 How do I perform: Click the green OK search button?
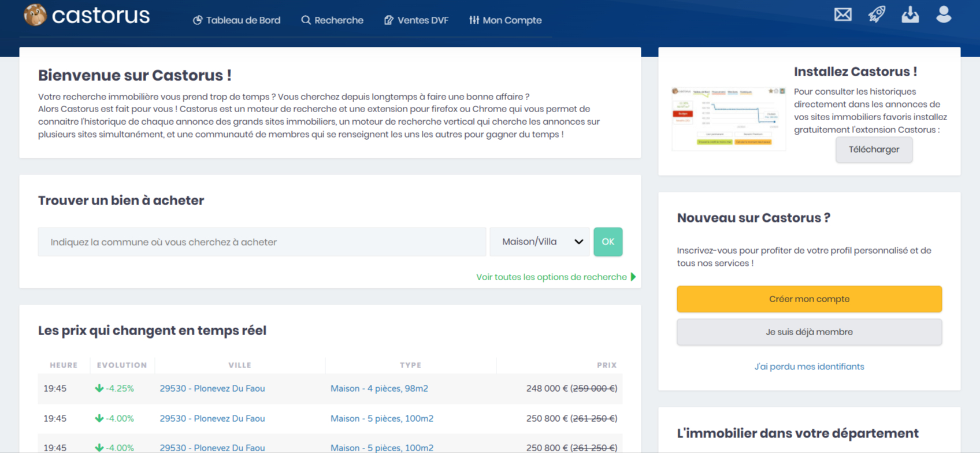[x=608, y=242]
